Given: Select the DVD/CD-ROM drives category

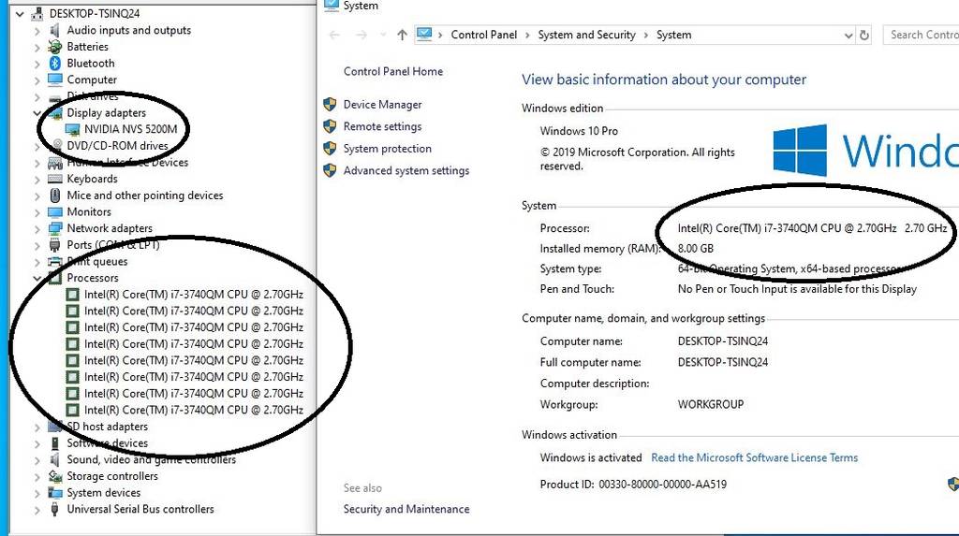Looking at the screenshot, I should coord(117,146).
